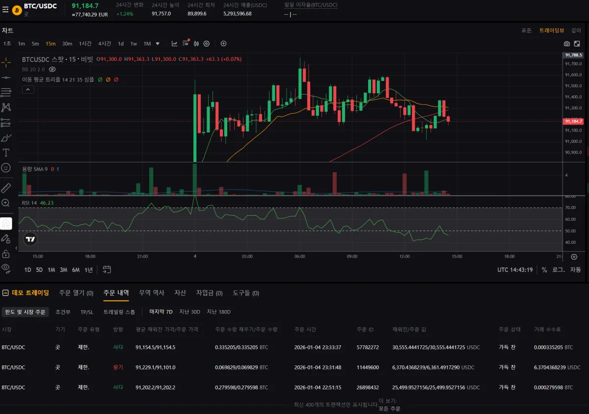Image resolution: width=589 pixels, height=414 pixels.
Task: Enter fullscreen chart mode
Action: coord(577,44)
